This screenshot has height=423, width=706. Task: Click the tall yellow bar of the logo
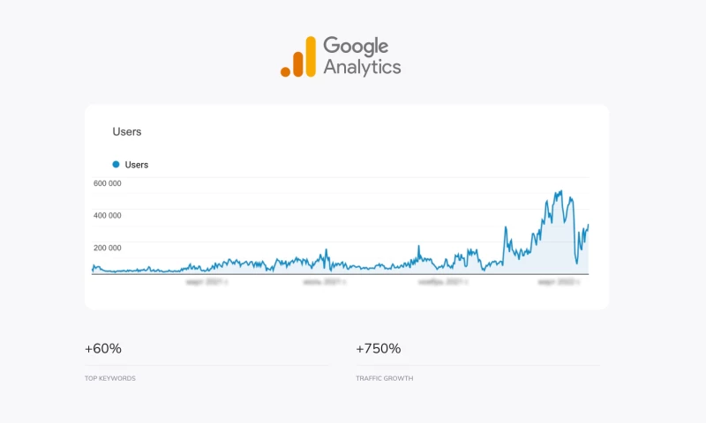point(310,56)
